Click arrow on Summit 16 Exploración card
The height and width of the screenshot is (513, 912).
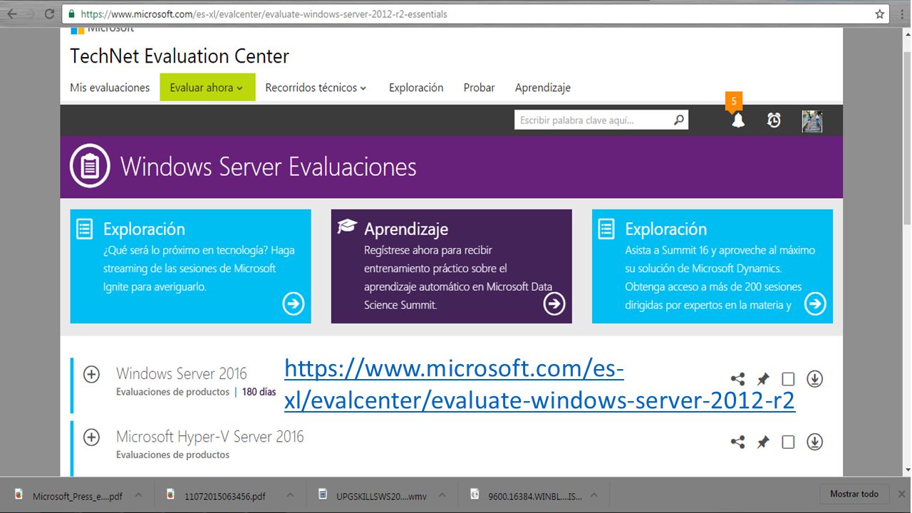tap(815, 304)
